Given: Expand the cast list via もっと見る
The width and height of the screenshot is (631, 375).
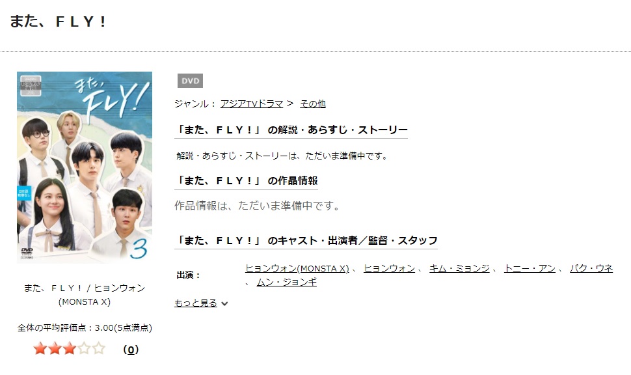Looking at the screenshot, I should [x=196, y=303].
